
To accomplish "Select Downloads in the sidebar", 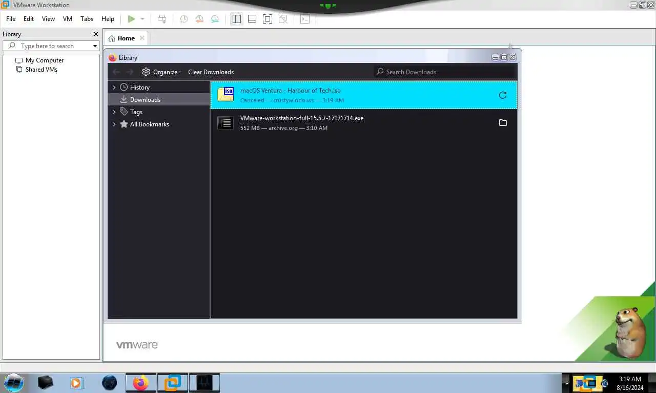I will 159,100.
